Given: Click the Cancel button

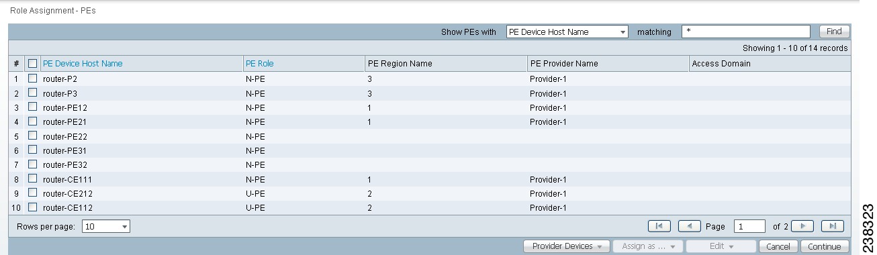Looking at the screenshot, I should tap(779, 246).
